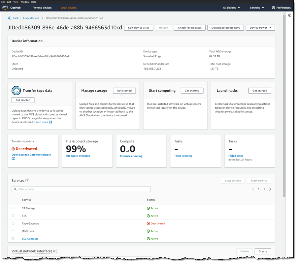Click Local devices breadcrumb link
Viewport: 297px width, 263px height.
(31, 18)
